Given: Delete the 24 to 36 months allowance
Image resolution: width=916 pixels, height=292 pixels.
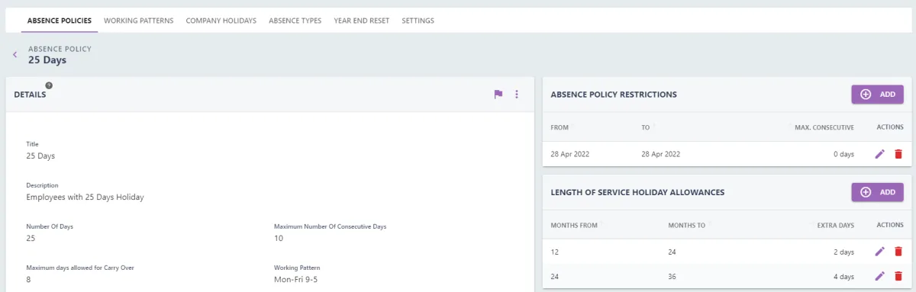Looking at the screenshot, I should point(898,276).
